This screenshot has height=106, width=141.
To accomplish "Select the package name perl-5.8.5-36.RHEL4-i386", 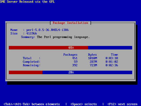I will (x=47, y=30).
